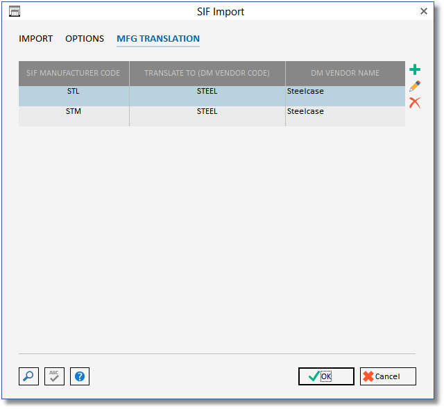Edit selected translation with pencil icon

click(x=415, y=86)
